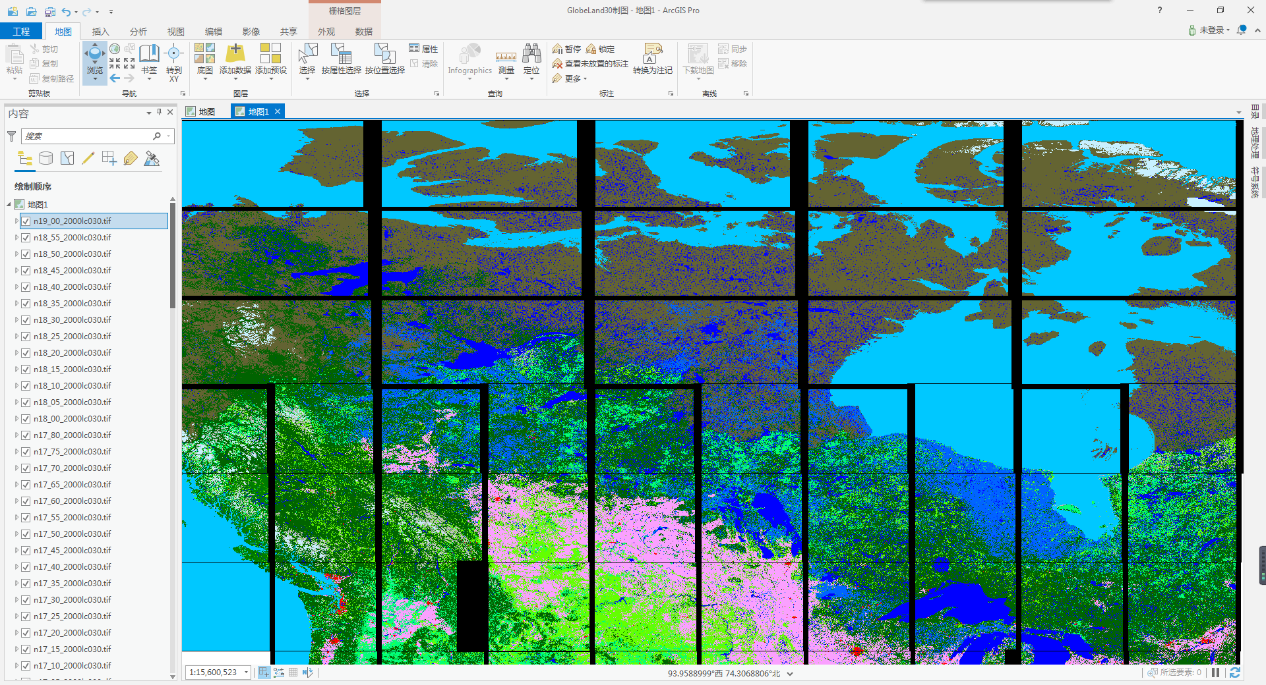The image size is (1266, 685).
Task: Open the map scale dropdown
Action: (246, 672)
